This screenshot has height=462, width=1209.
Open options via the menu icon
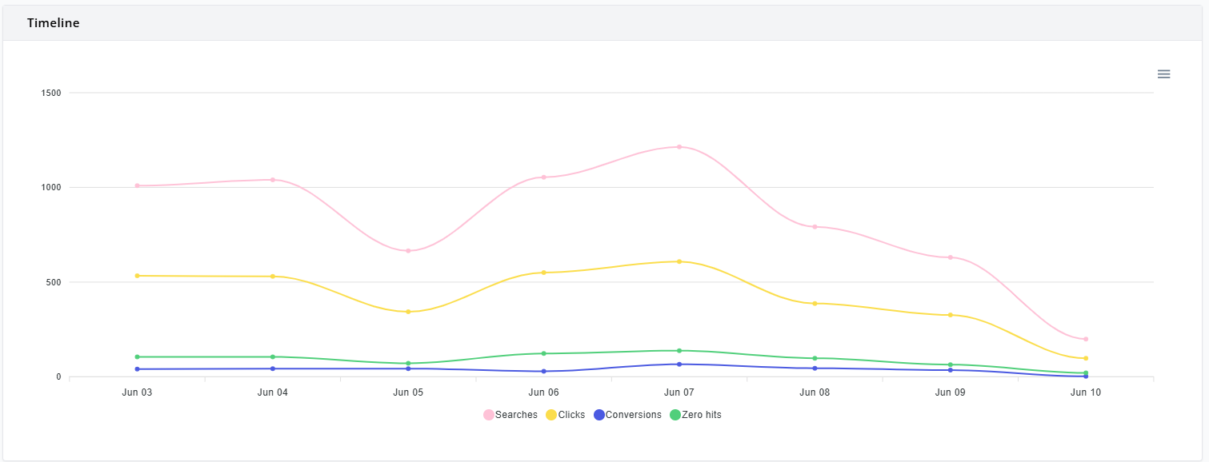[x=1164, y=74]
